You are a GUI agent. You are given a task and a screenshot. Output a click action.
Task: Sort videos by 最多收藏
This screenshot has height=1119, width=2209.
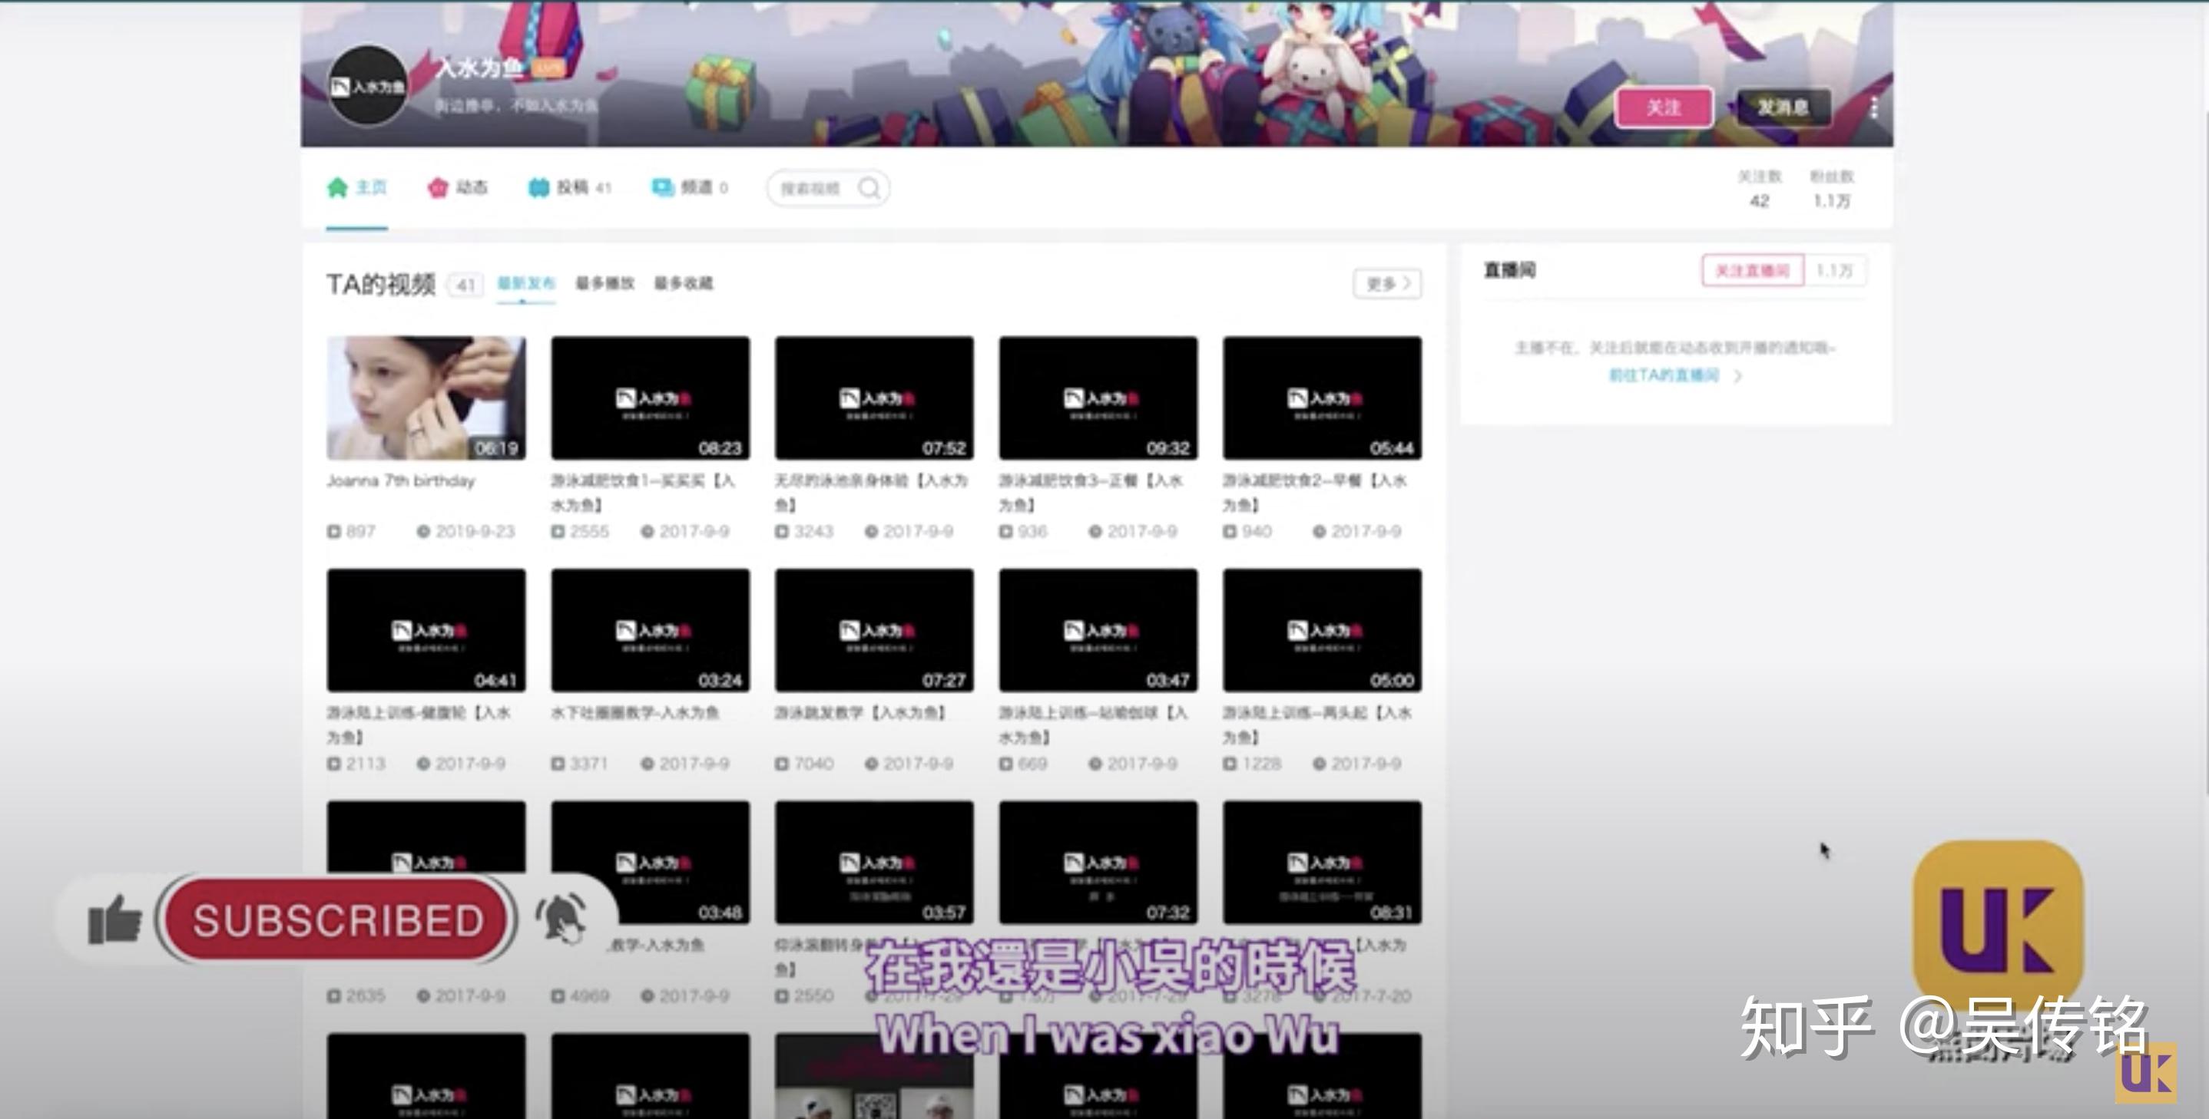click(x=684, y=284)
